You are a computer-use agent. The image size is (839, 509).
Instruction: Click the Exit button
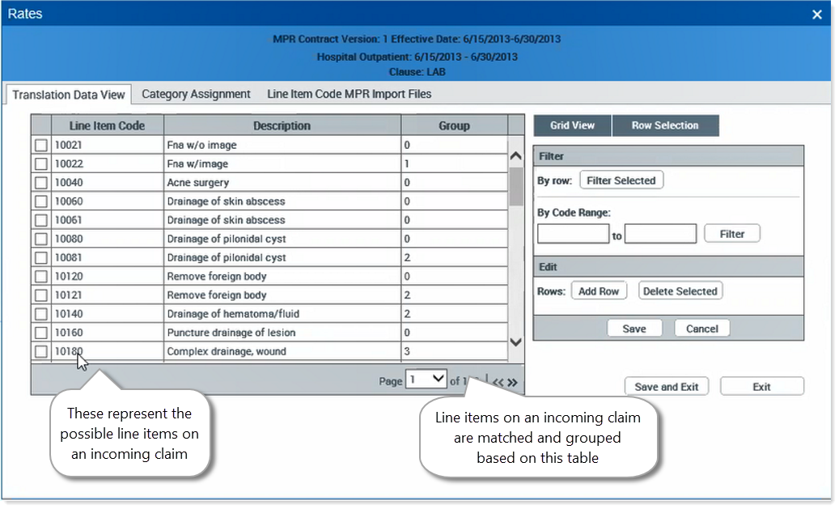pos(762,387)
